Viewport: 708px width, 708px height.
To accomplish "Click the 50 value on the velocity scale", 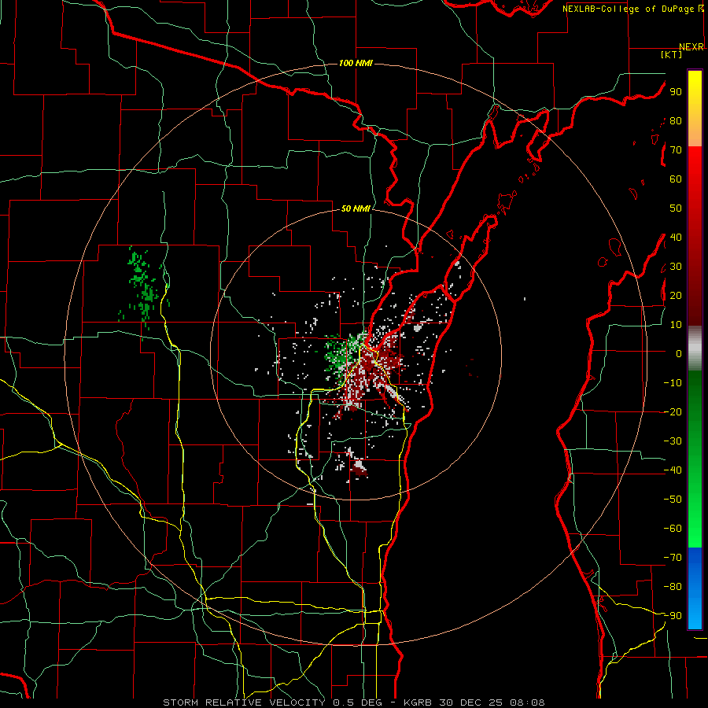I will (676, 208).
